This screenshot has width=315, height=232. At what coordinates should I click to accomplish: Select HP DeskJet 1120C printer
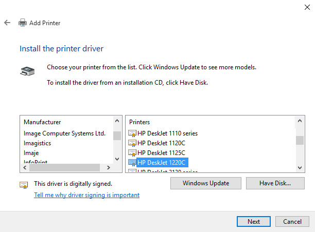point(161,143)
